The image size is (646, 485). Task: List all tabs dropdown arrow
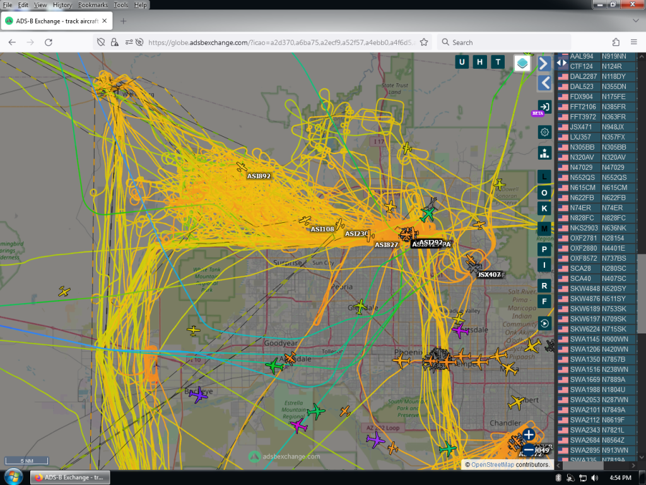tap(635, 21)
